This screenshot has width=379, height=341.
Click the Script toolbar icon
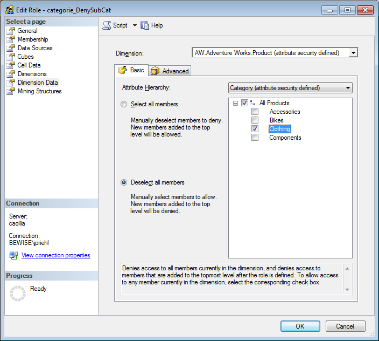107,25
